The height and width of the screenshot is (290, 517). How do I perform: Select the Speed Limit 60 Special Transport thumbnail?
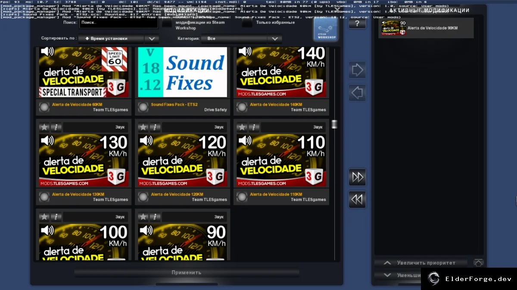(x=84, y=72)
